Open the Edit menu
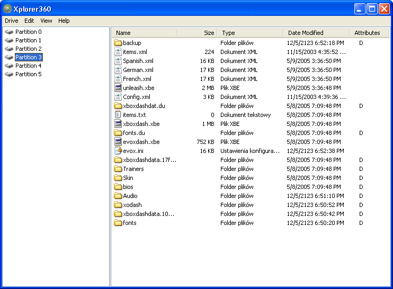Image resolution: width=393 pixels, height=289 pixels. 29,21
